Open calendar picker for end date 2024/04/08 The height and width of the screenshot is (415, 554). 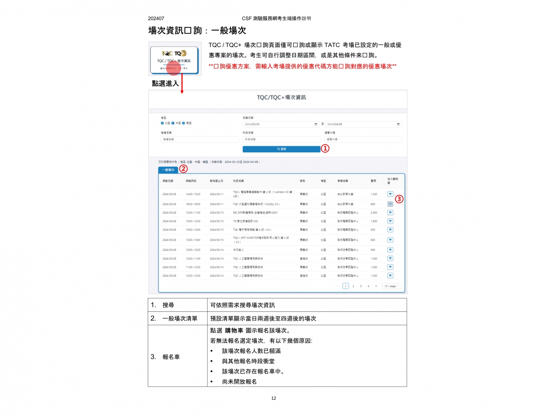tap(398, 124)
